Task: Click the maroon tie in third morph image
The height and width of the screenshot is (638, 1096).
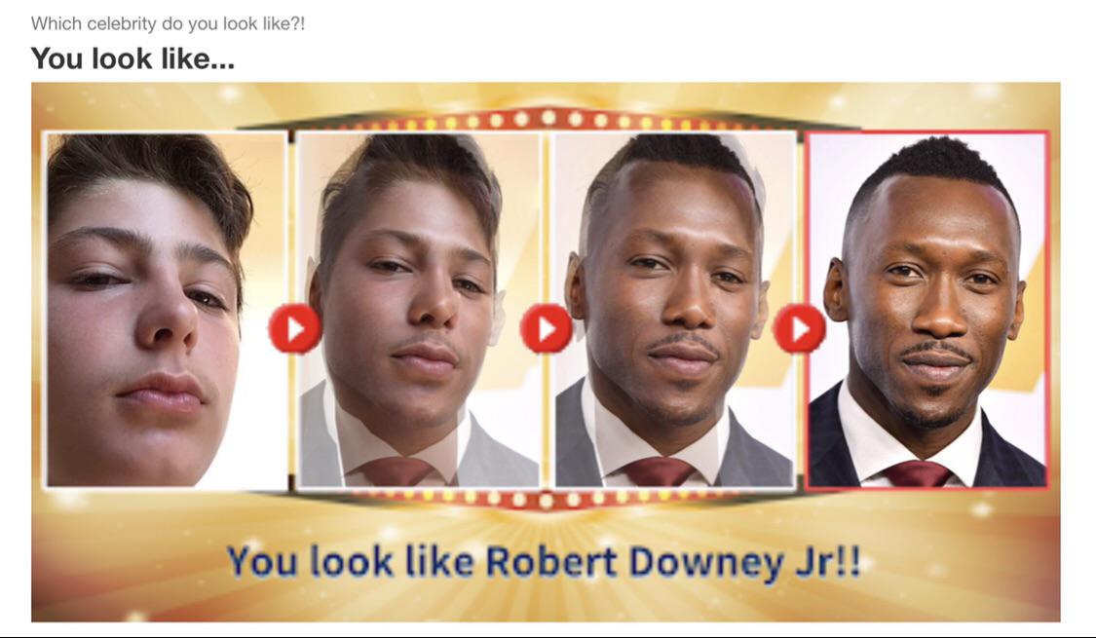Action: pos(660,471)
